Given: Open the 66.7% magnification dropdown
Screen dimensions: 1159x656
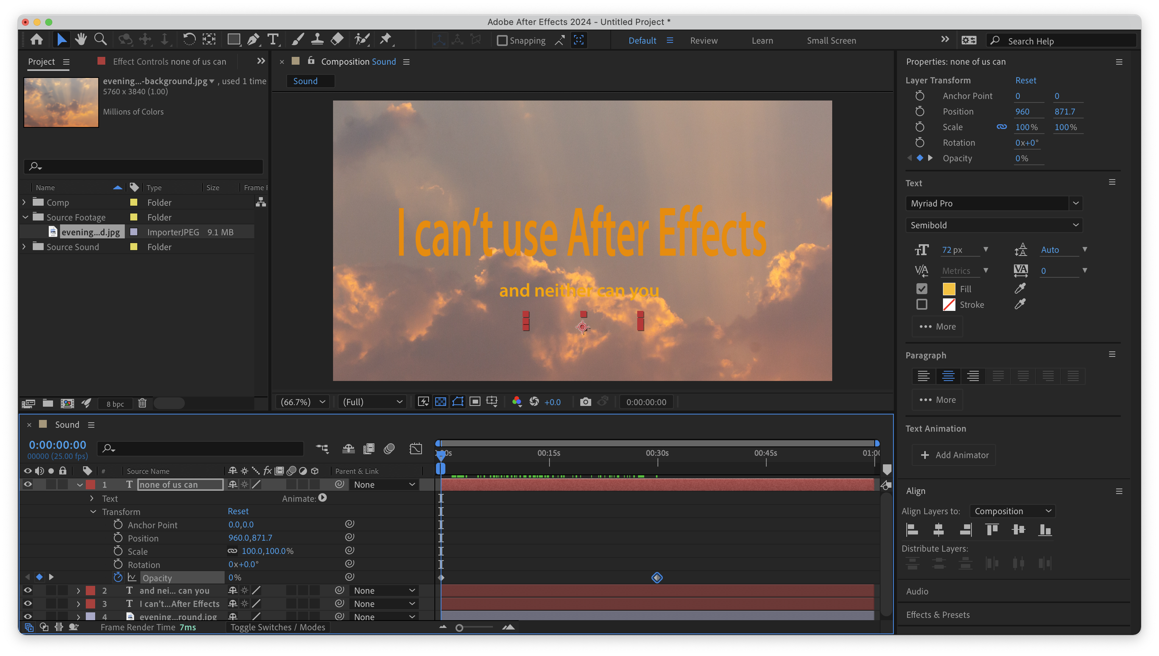Looking at the screenshot, I should pos(303,402).
